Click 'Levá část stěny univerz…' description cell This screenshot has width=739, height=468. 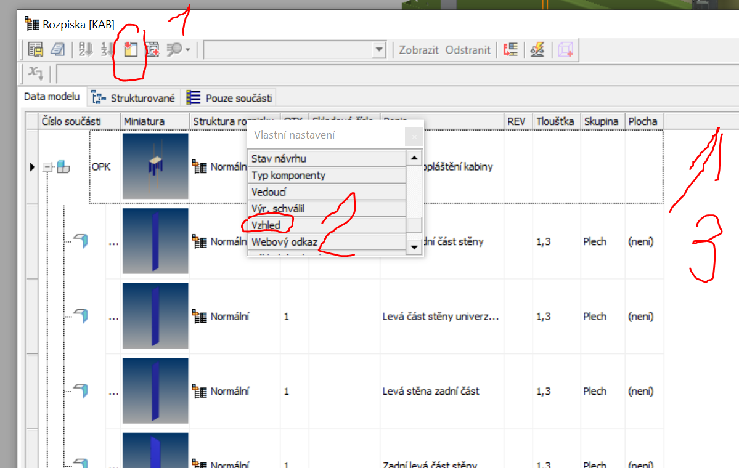(441, 317)
